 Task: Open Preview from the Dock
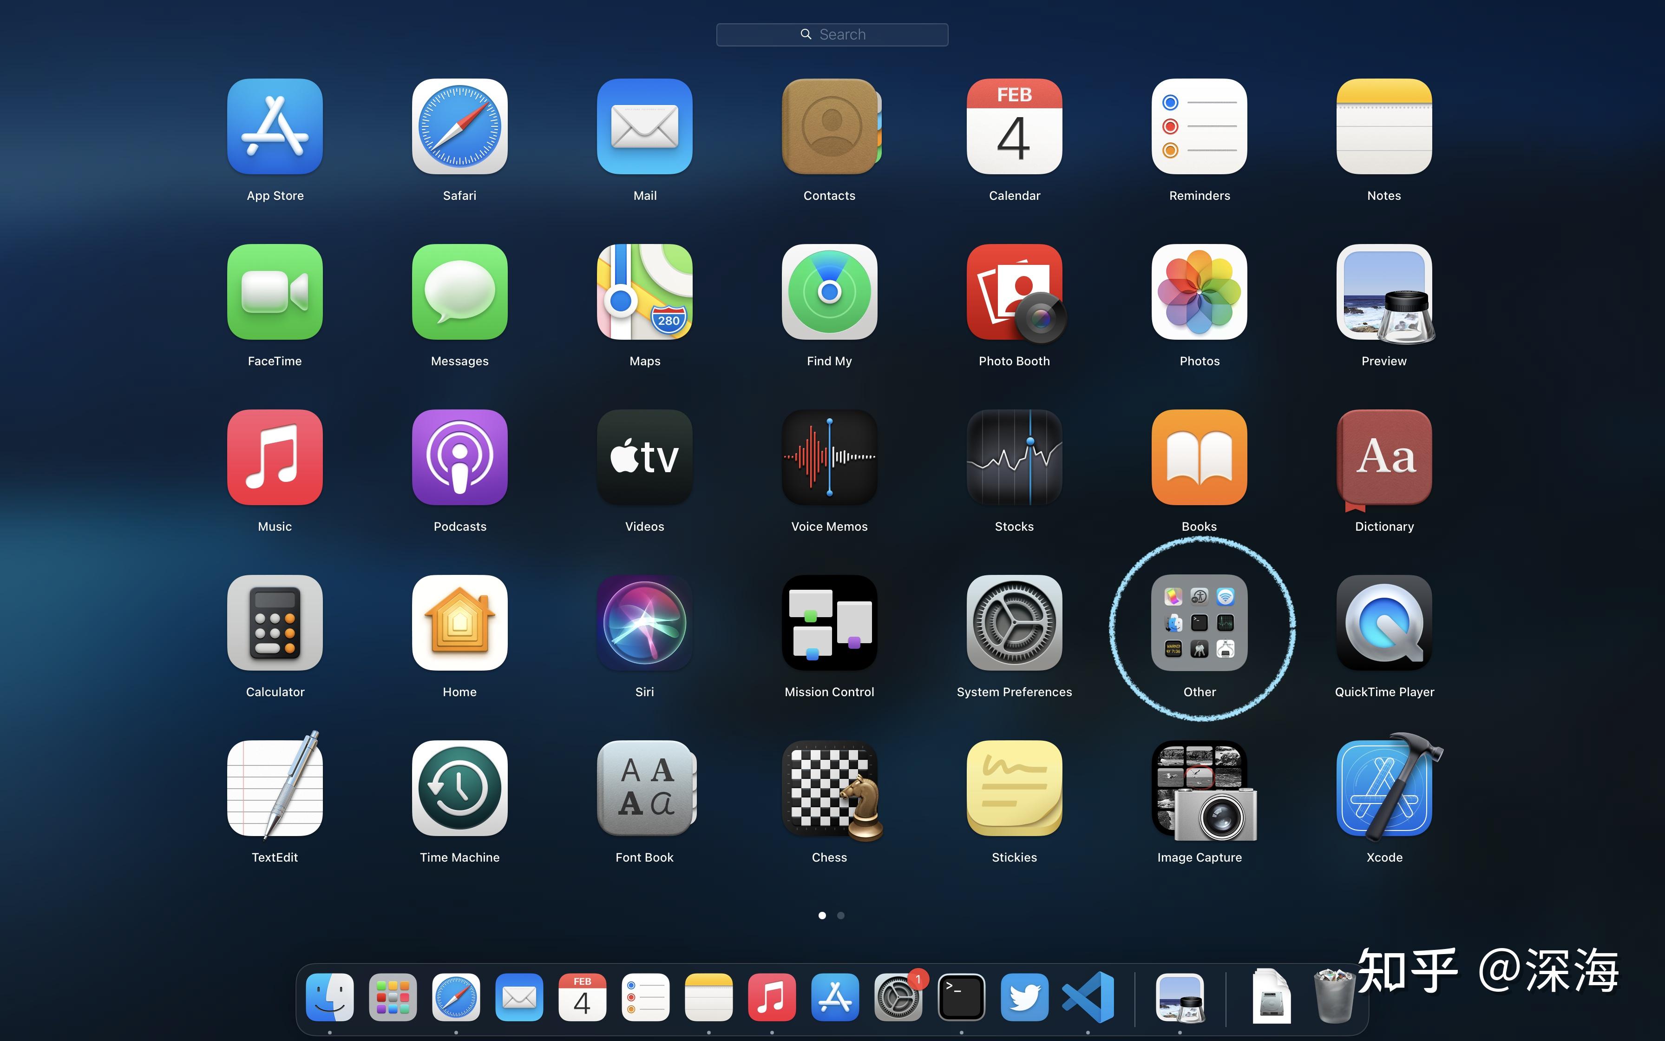point(1180,998)
